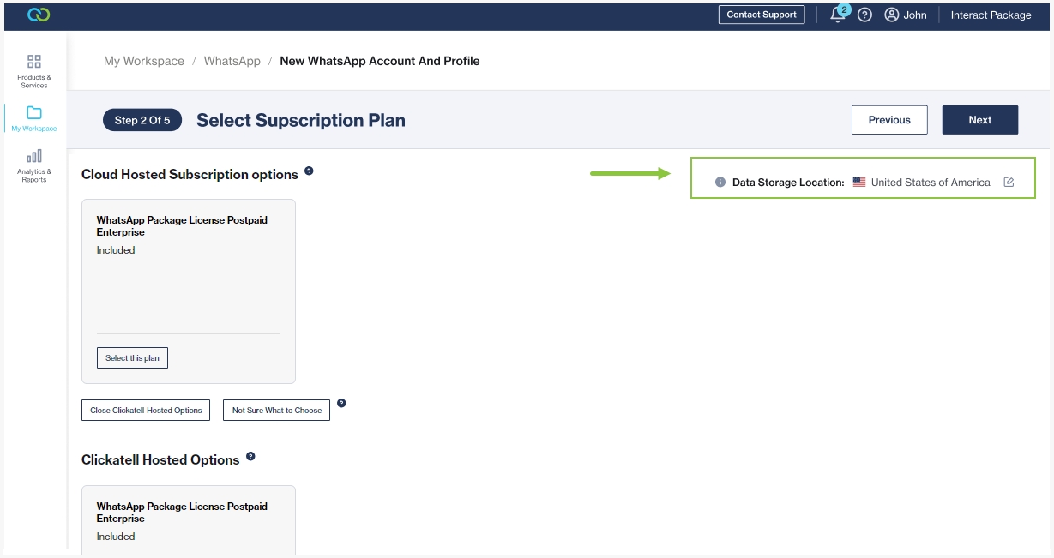Select My Workspace folder icon

point(34,113)
